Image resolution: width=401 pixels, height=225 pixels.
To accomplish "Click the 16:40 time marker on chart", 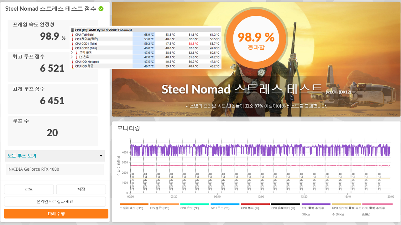I will (x=347, y=197).
